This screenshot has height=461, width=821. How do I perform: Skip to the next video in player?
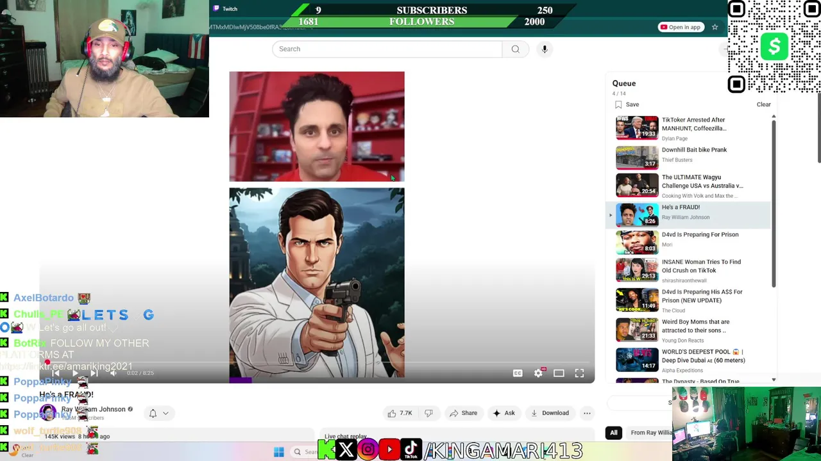pyautogui.click(x=94, y=373)
